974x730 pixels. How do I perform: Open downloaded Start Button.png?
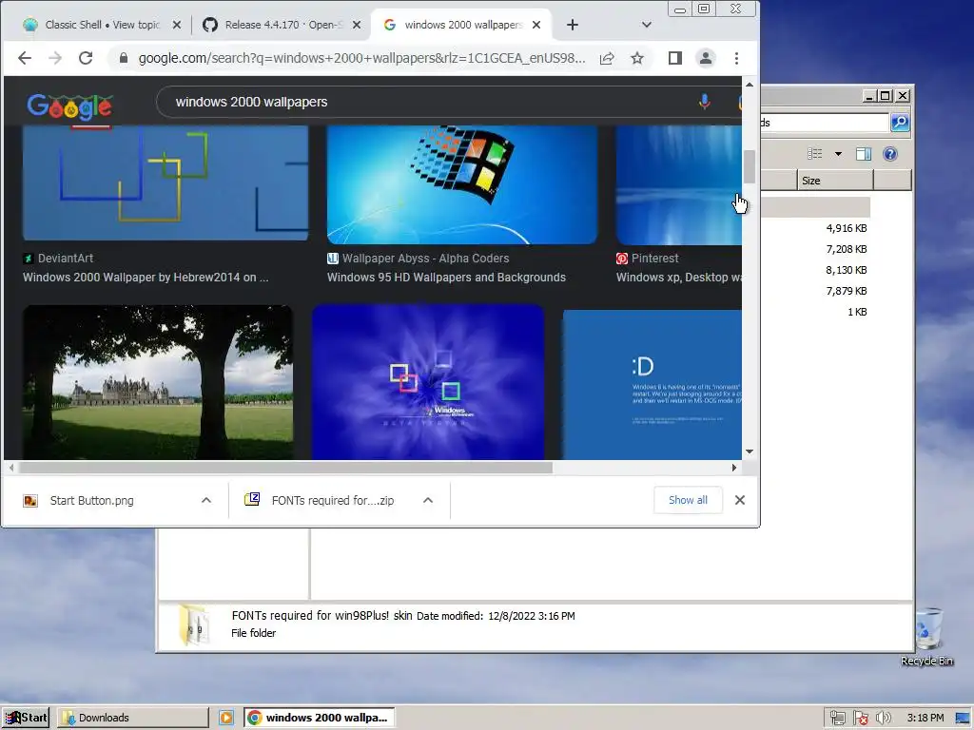pos(91,500)
